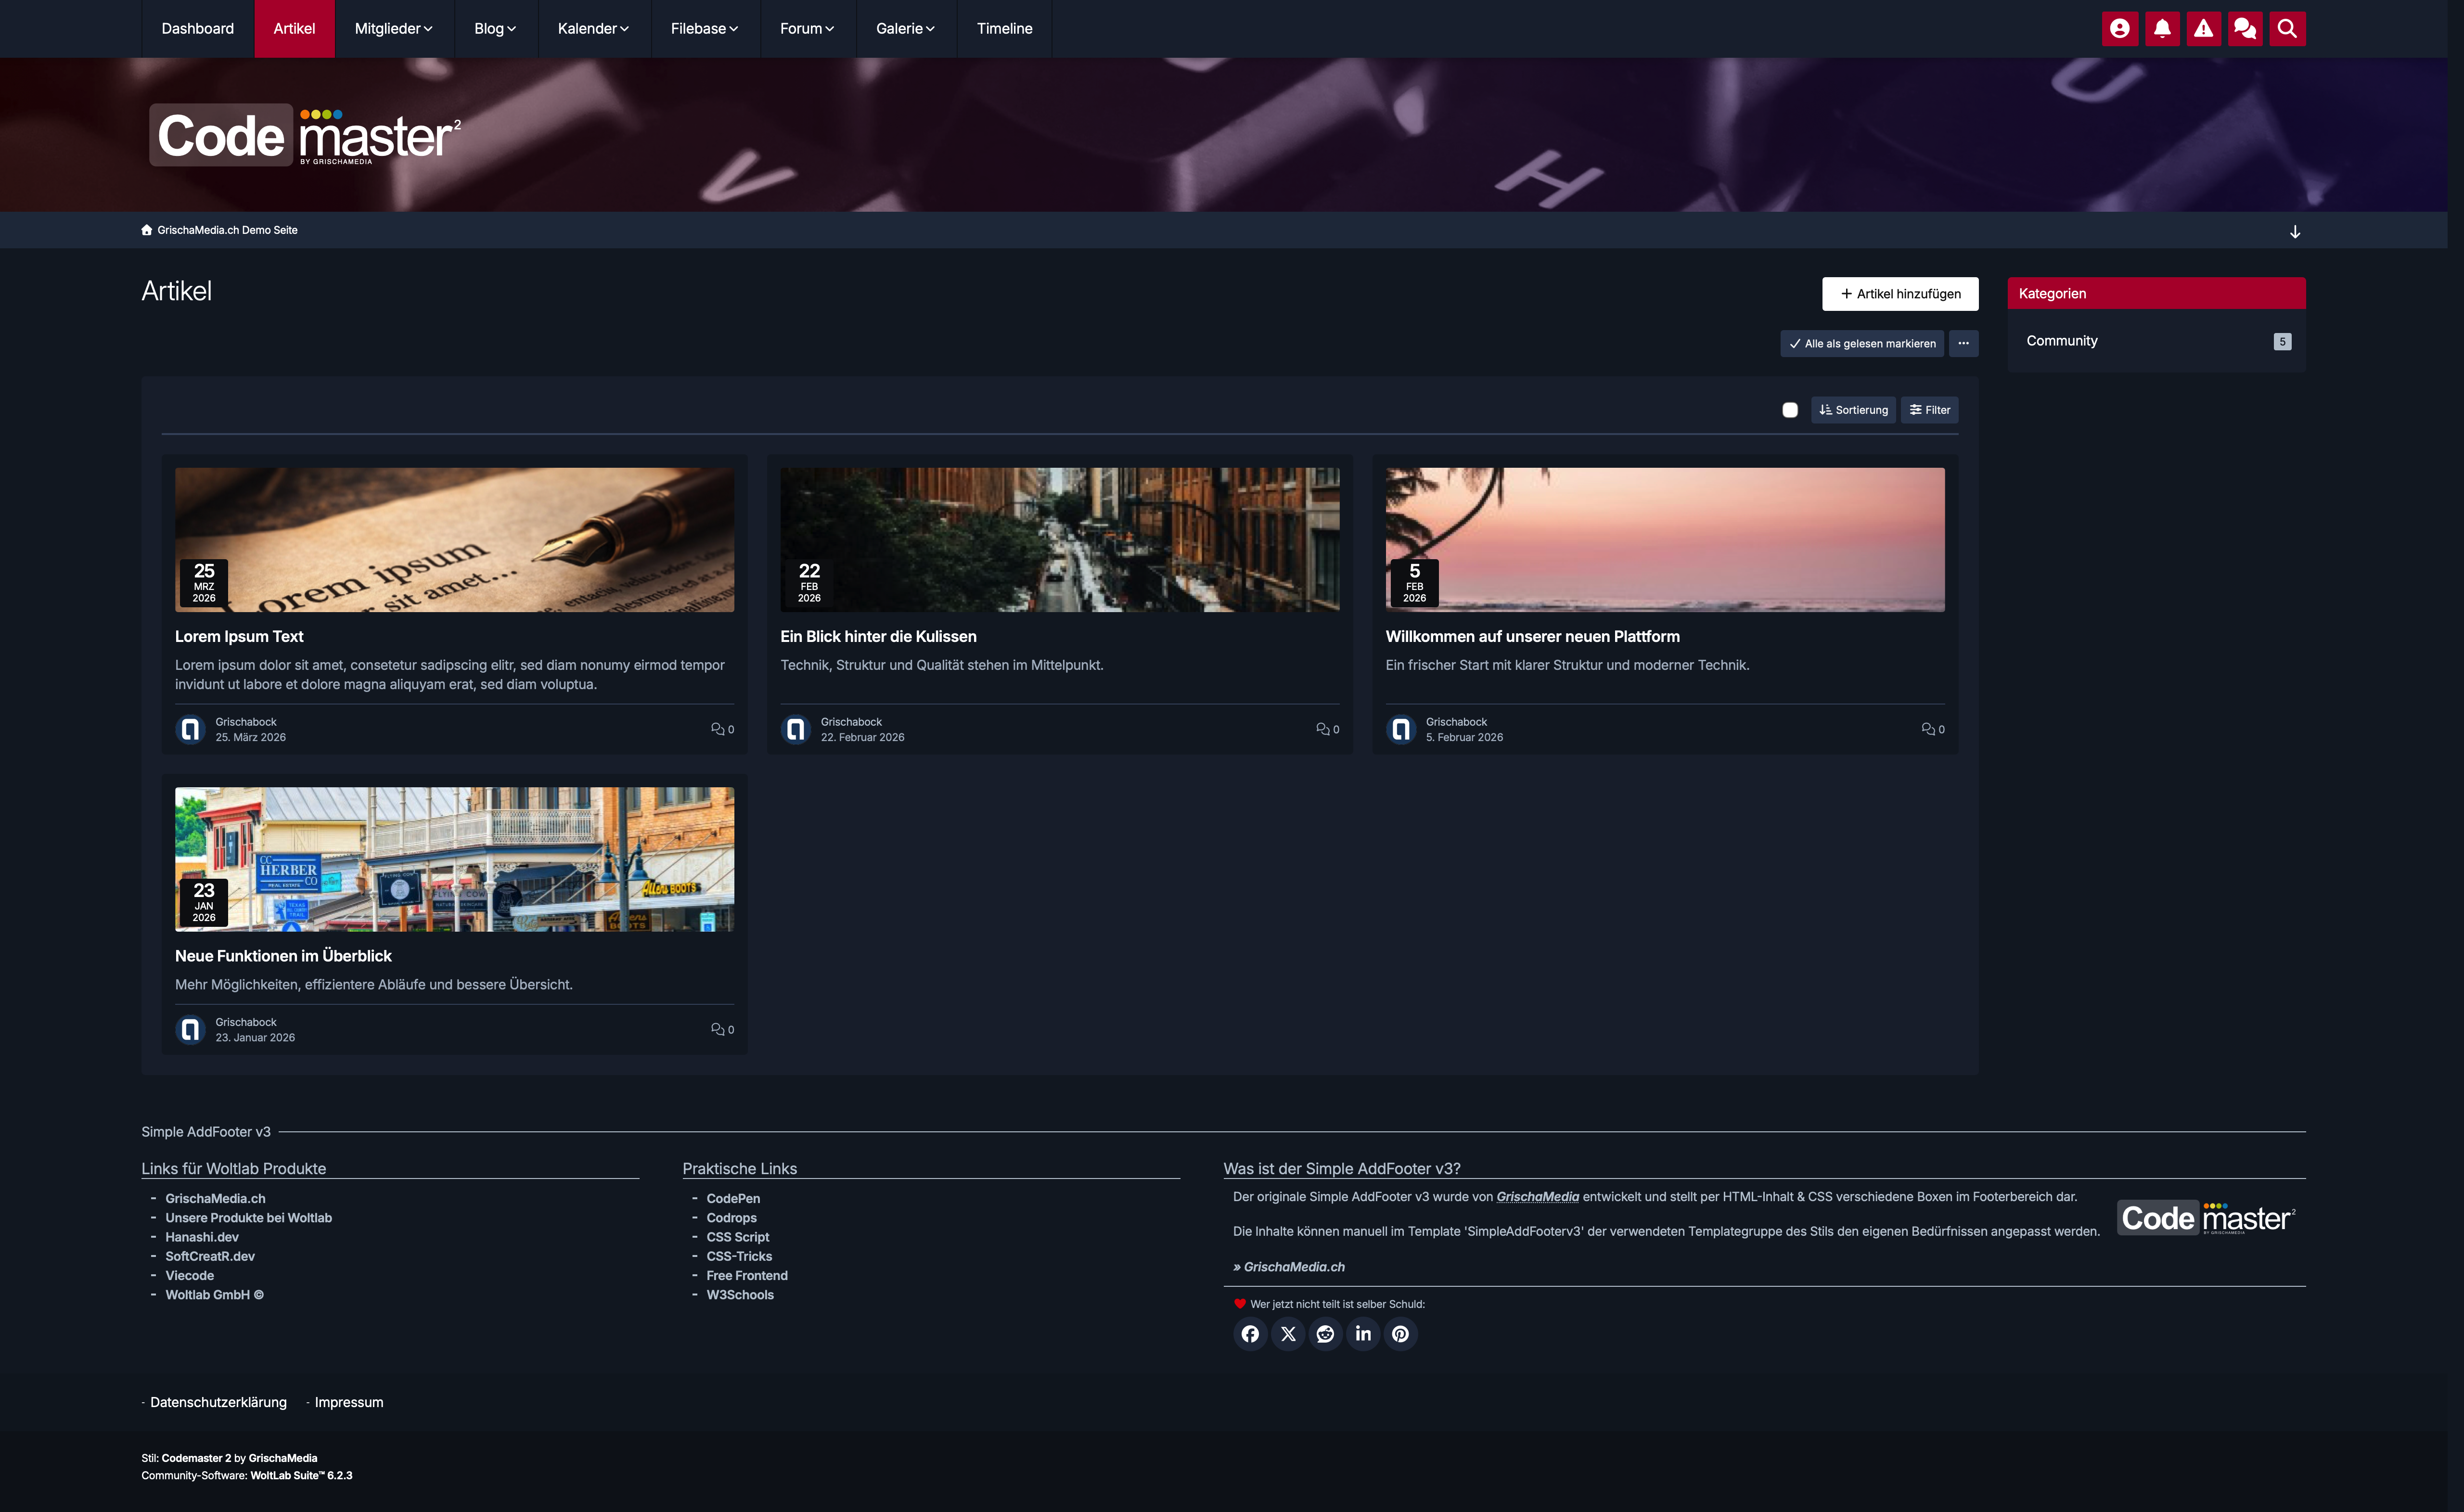Image resolution: width=2464 pixels, height=1512 pixels.
Task: Open SoftCreatR.dev footer link
Action: coord(210,1256)
